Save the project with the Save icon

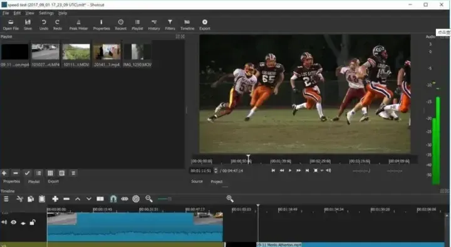point(28,25)
